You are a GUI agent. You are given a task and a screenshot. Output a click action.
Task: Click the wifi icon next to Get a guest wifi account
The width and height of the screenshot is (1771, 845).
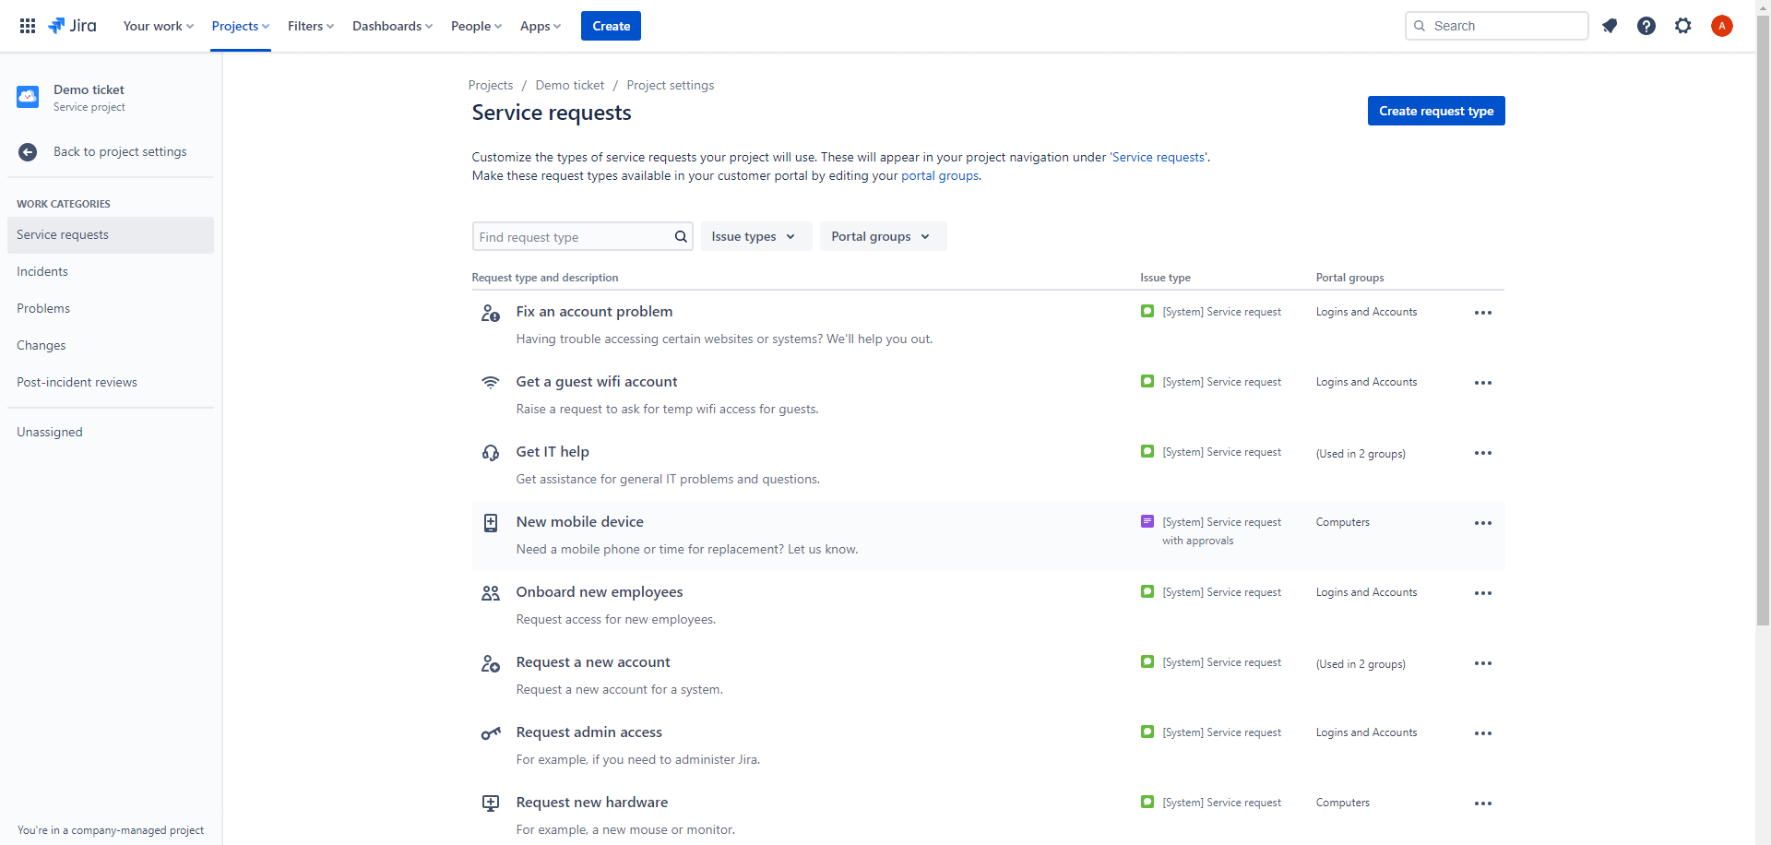click(x=490, y=382)
